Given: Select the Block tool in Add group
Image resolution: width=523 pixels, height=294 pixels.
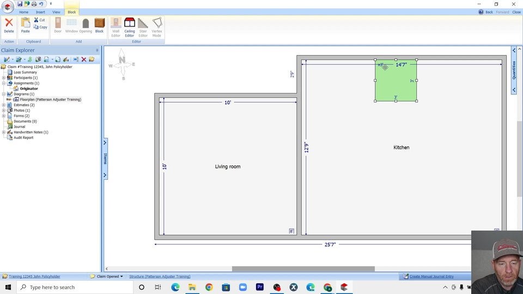Looking at the screenshot, I should [x=99, y=25].
